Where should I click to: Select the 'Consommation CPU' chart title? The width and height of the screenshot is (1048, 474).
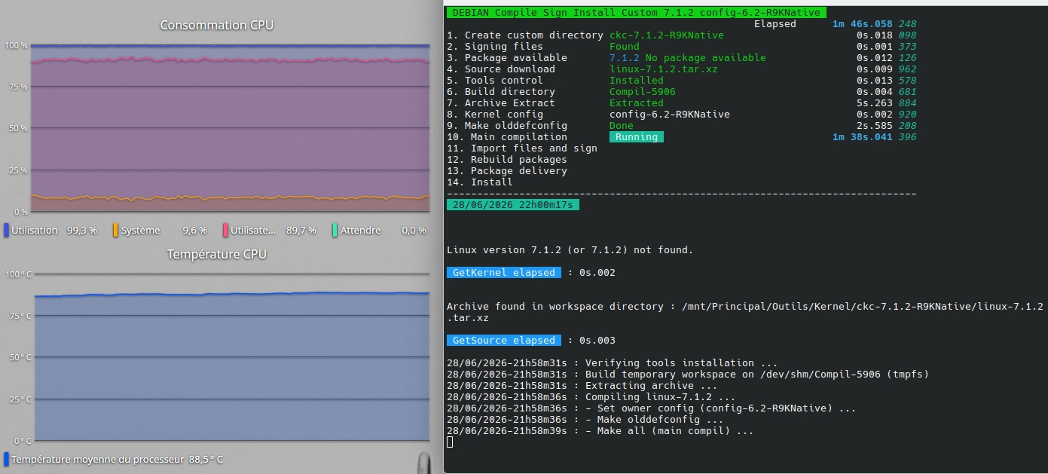click(216, 25)
